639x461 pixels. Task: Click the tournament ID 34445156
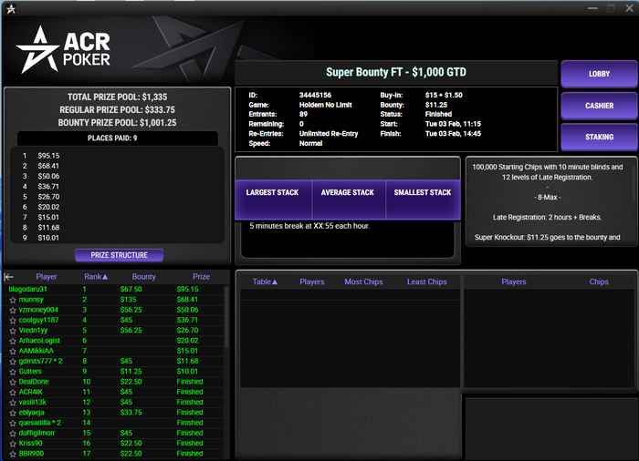coord(315,95)
